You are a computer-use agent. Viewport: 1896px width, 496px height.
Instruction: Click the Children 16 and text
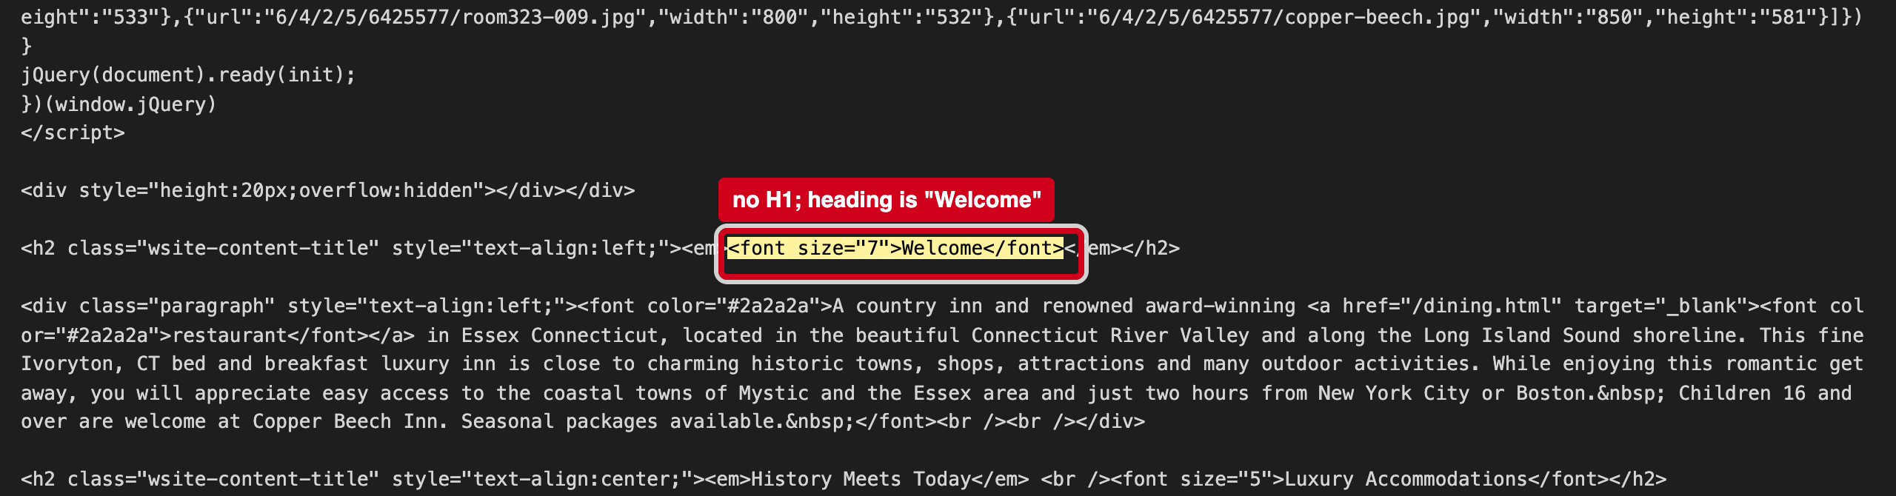[1765, 393]
